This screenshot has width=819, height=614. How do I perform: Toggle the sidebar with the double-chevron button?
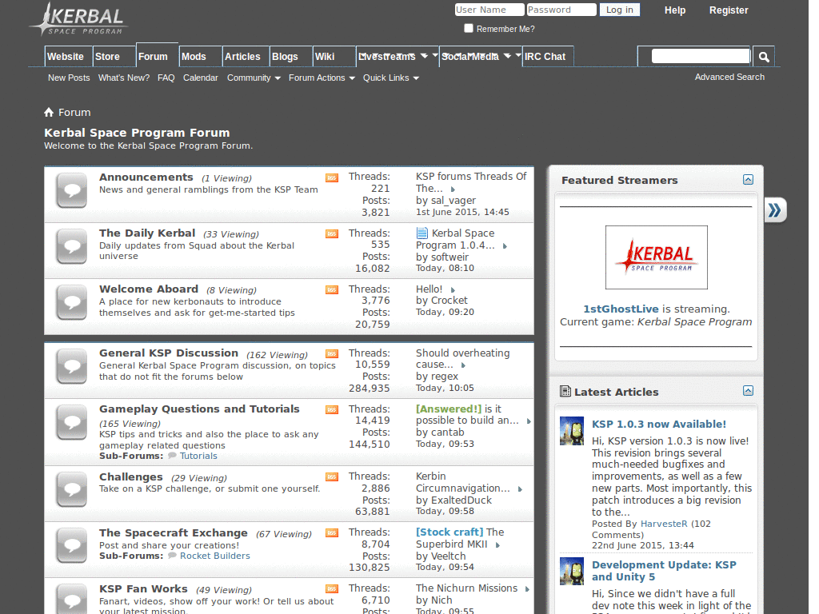pos(774,209)
